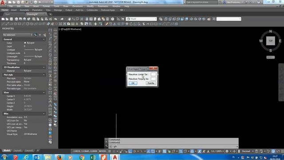Click the Undo arrow in the standard toolbar
This screenshot has width=284, height=160.
tap(55, 19)
